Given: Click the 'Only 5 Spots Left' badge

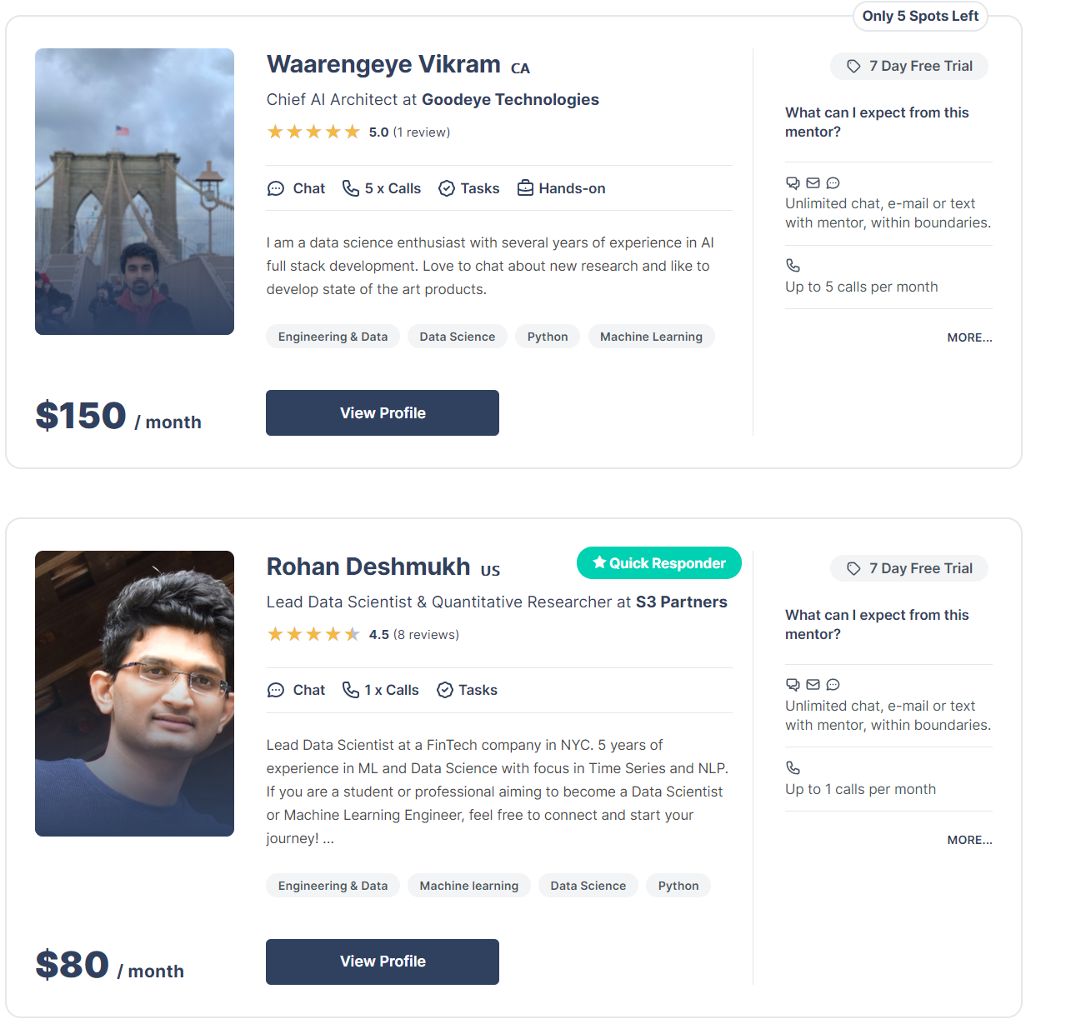Looking at the screenshot, I should coord(919,16).
